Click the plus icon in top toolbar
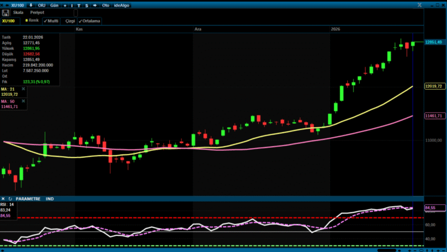The image size is (447, 252). [64, 5]
